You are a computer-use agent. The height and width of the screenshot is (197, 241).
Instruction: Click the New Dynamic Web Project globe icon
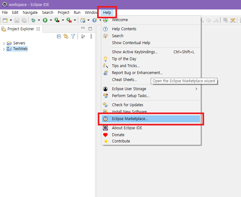[x=83, y=20]
